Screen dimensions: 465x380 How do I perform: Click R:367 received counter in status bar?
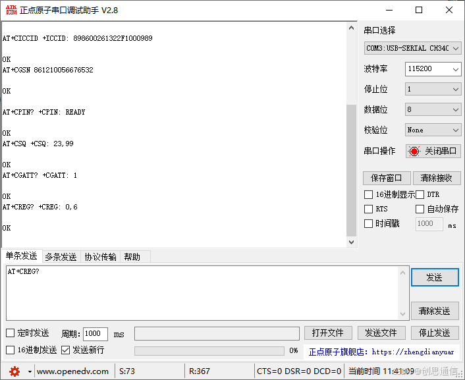click(x=200, y=371)
